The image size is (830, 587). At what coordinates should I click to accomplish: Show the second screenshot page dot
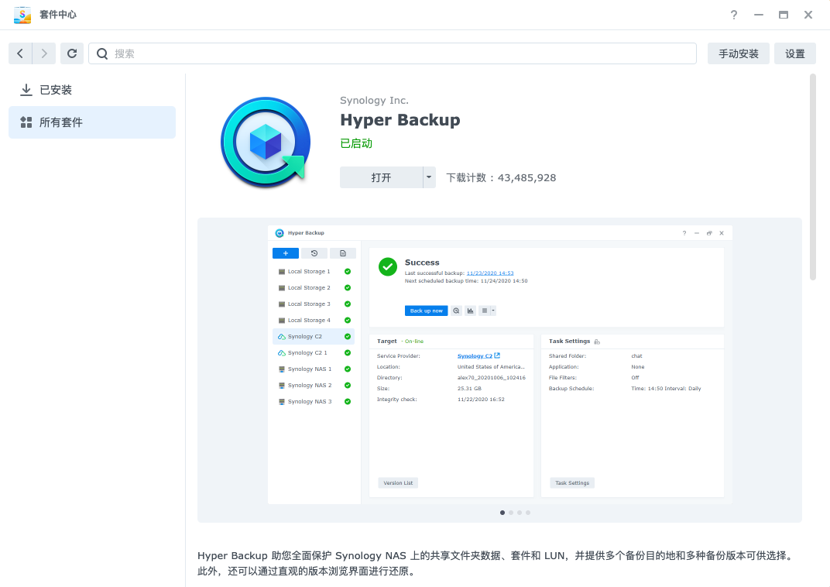click(x=511, y=513)
